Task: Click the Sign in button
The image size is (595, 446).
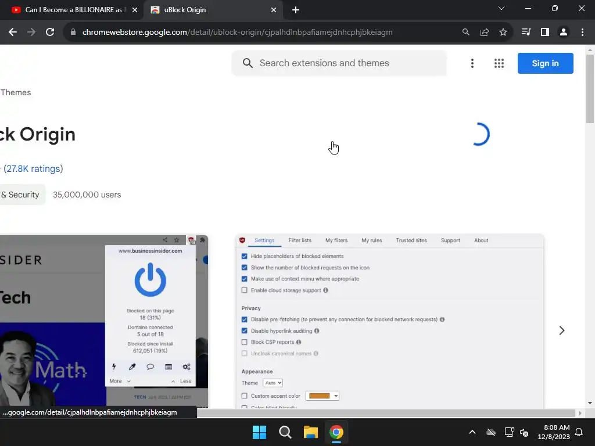Action: tap(545, 63)
